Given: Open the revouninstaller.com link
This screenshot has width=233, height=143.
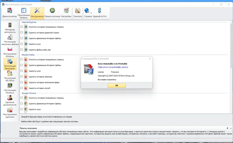Looking at the screenshot, I should tap(113, 67).
